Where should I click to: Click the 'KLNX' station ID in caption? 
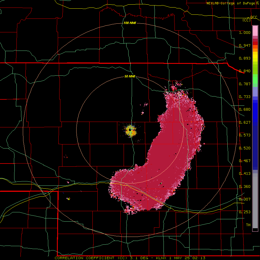(x=161, y=258)
